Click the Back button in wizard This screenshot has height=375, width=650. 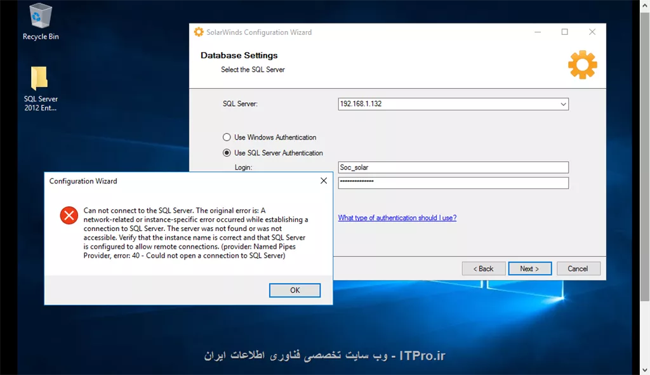[x=484, y=268]
